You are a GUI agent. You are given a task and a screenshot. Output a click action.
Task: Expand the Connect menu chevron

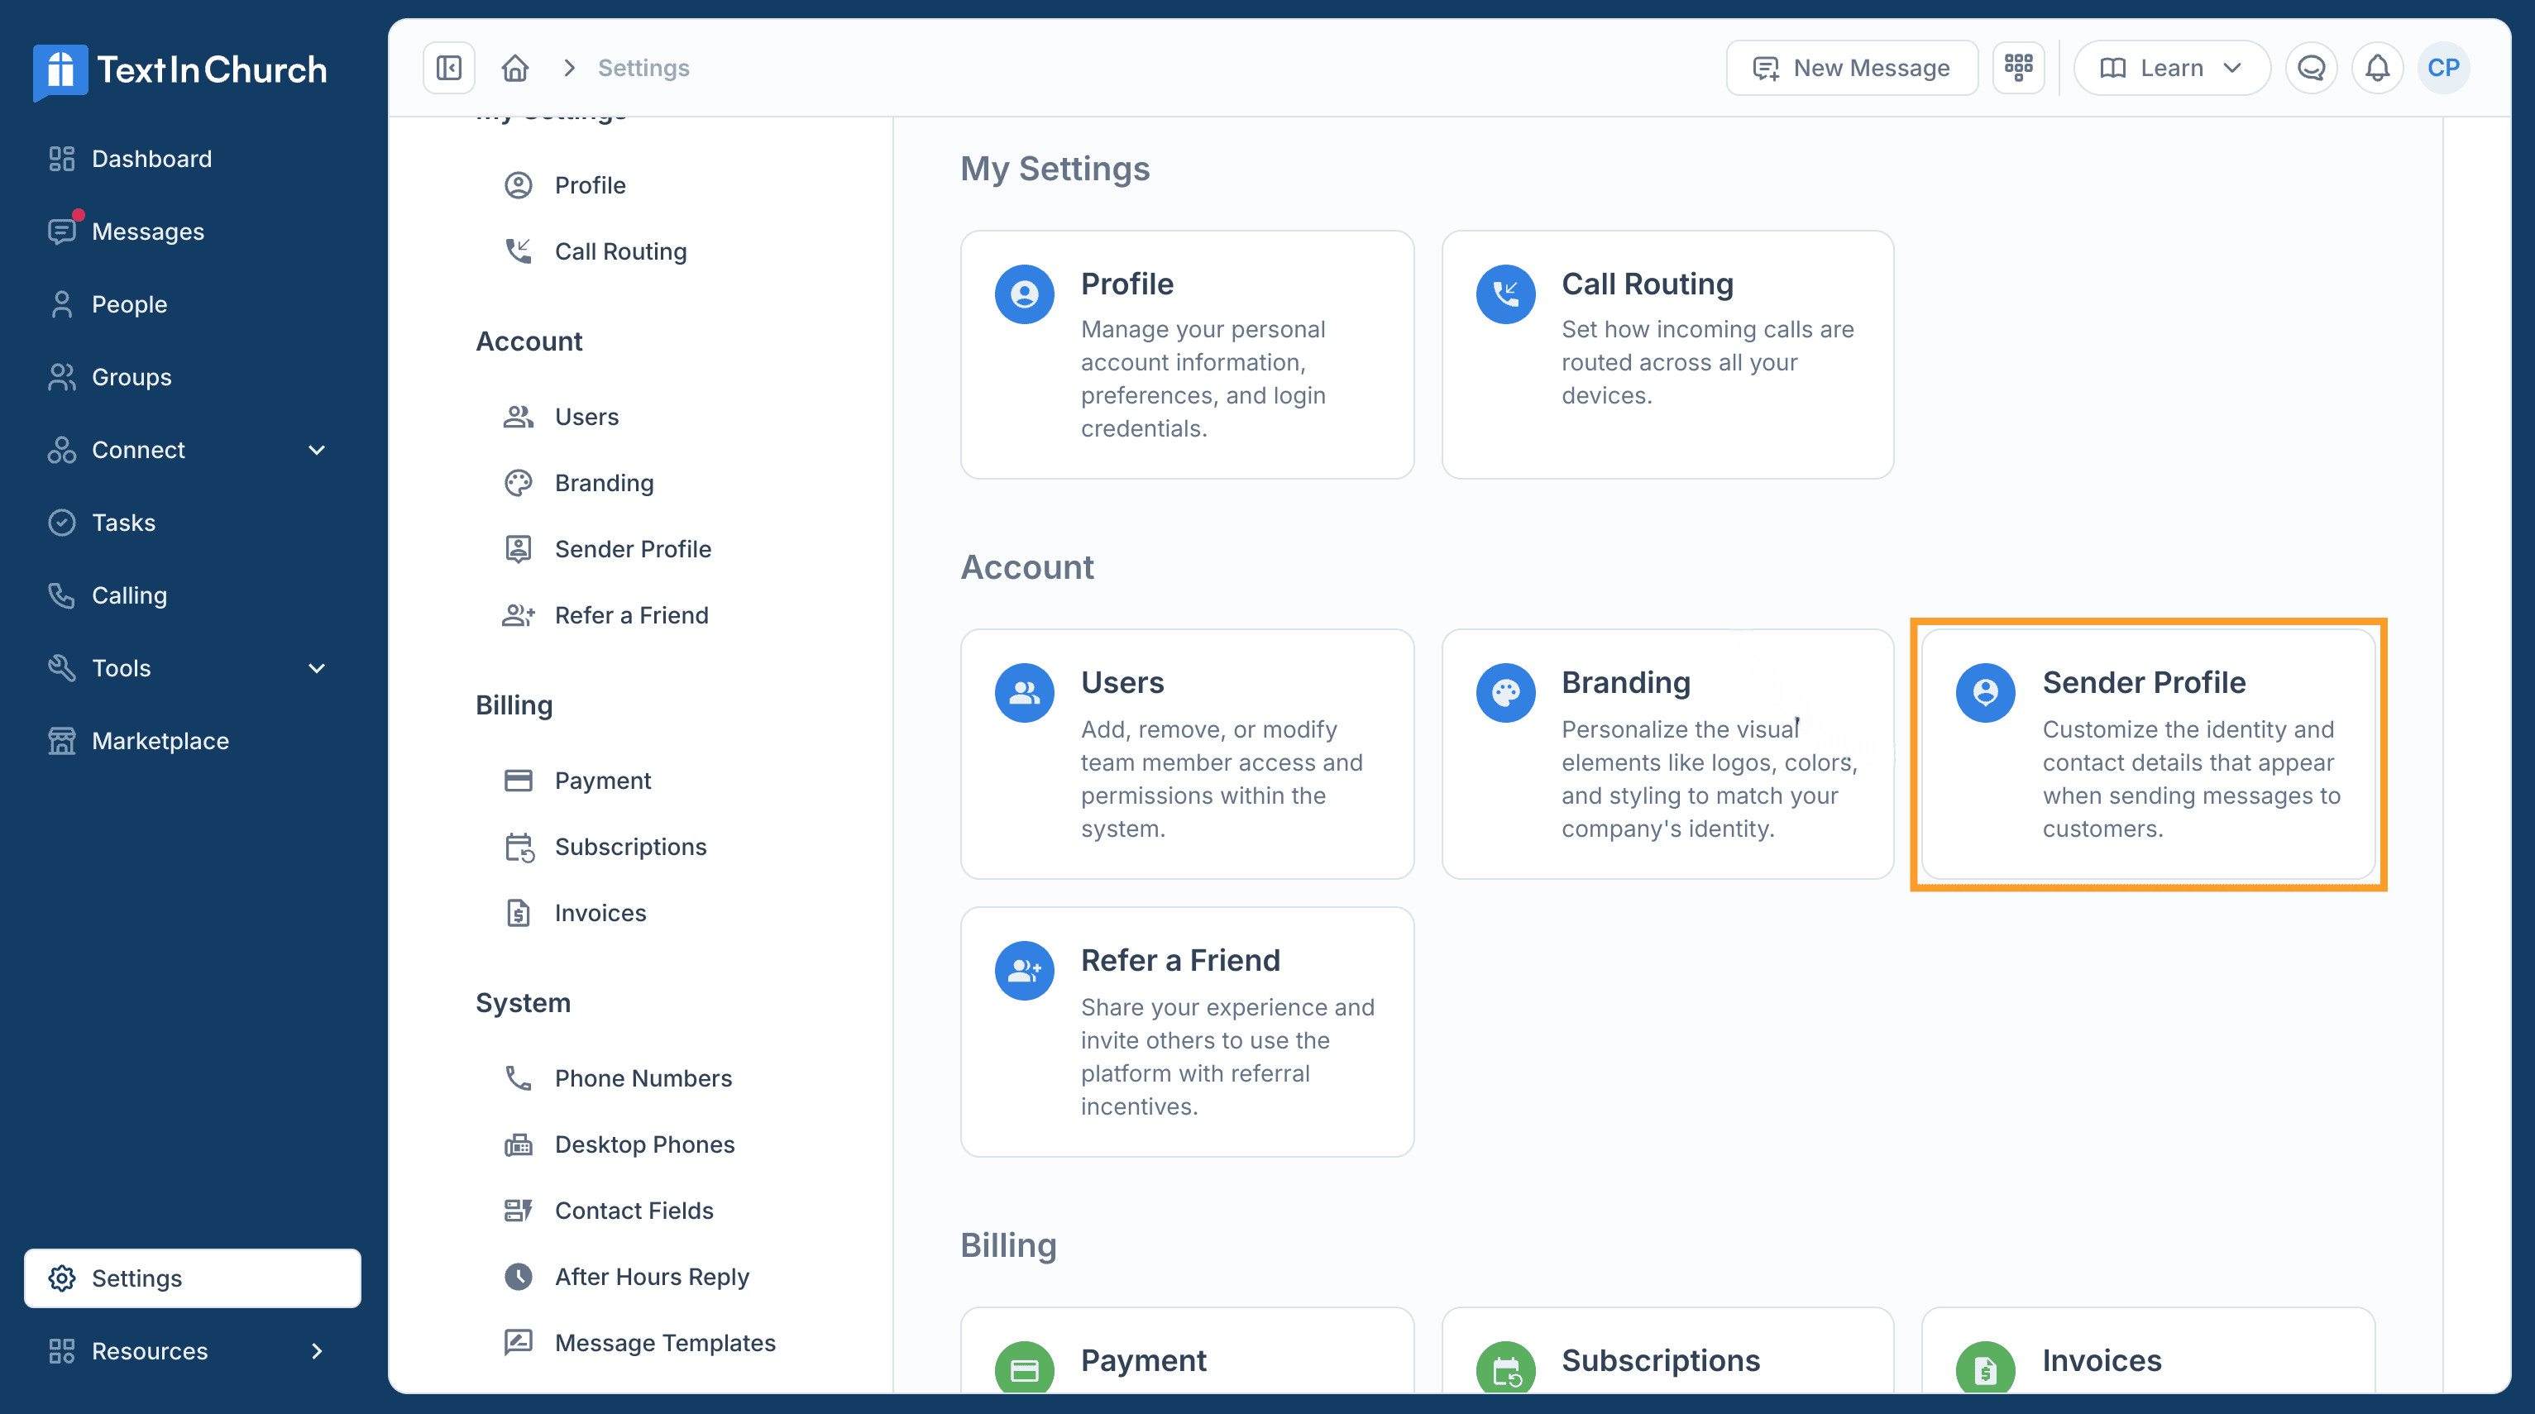[x=317, y=450]
